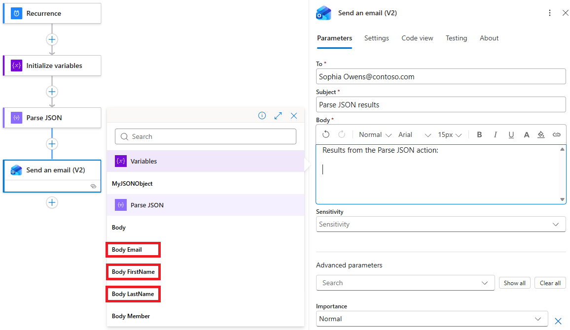Insert the Body LastName token

click(133, 294)
